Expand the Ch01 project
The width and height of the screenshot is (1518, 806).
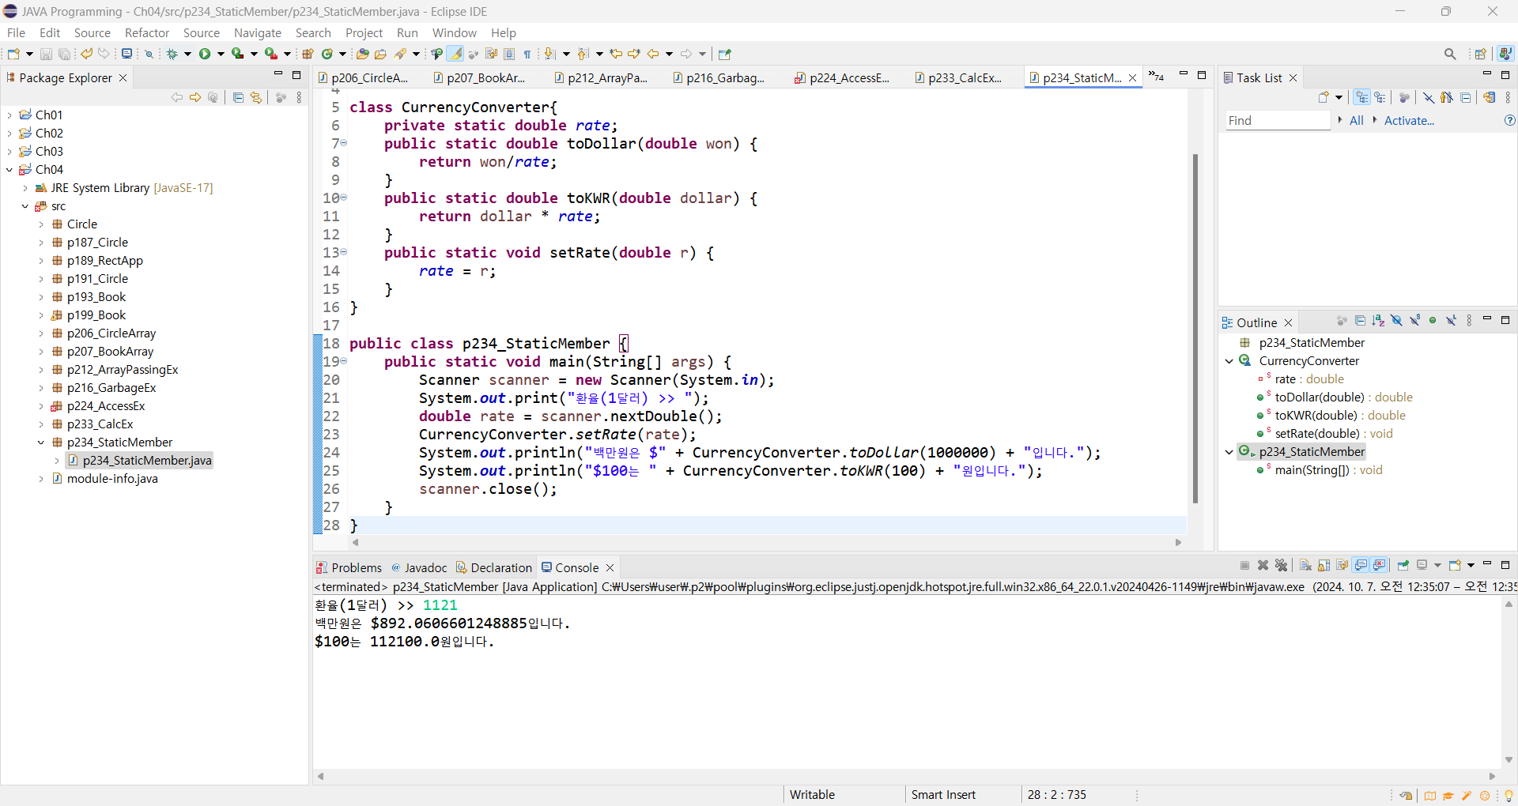pos(9,115)
